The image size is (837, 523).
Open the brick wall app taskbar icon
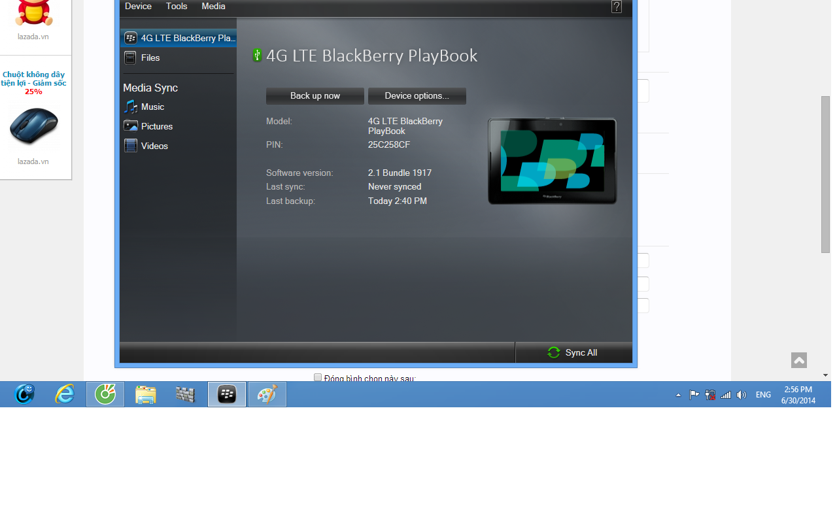[x=186, y=394]
